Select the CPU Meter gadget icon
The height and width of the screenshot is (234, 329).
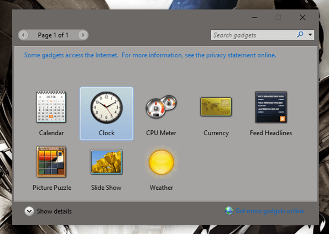161,107
